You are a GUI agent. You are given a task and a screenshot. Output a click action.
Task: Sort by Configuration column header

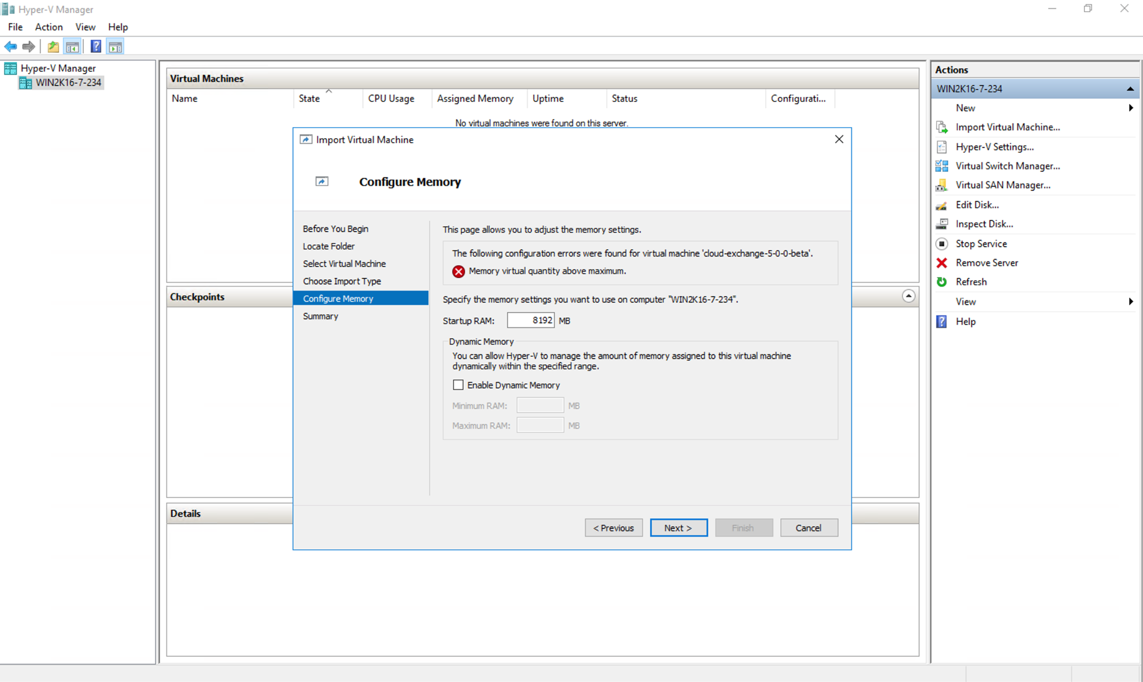(800, 99)
